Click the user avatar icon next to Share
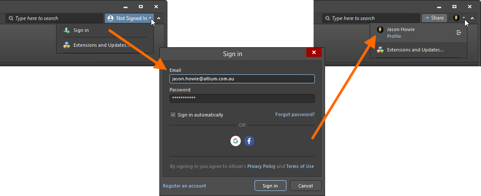Viewport: 481px width, 196px height. coord(456,18)
